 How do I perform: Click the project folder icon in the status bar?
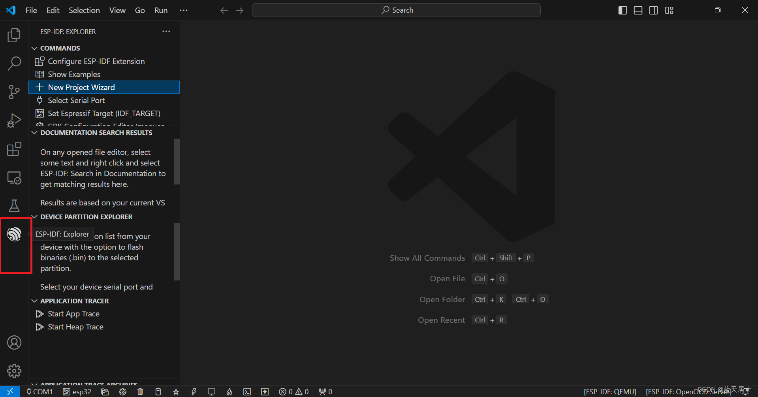coord(105,391)
